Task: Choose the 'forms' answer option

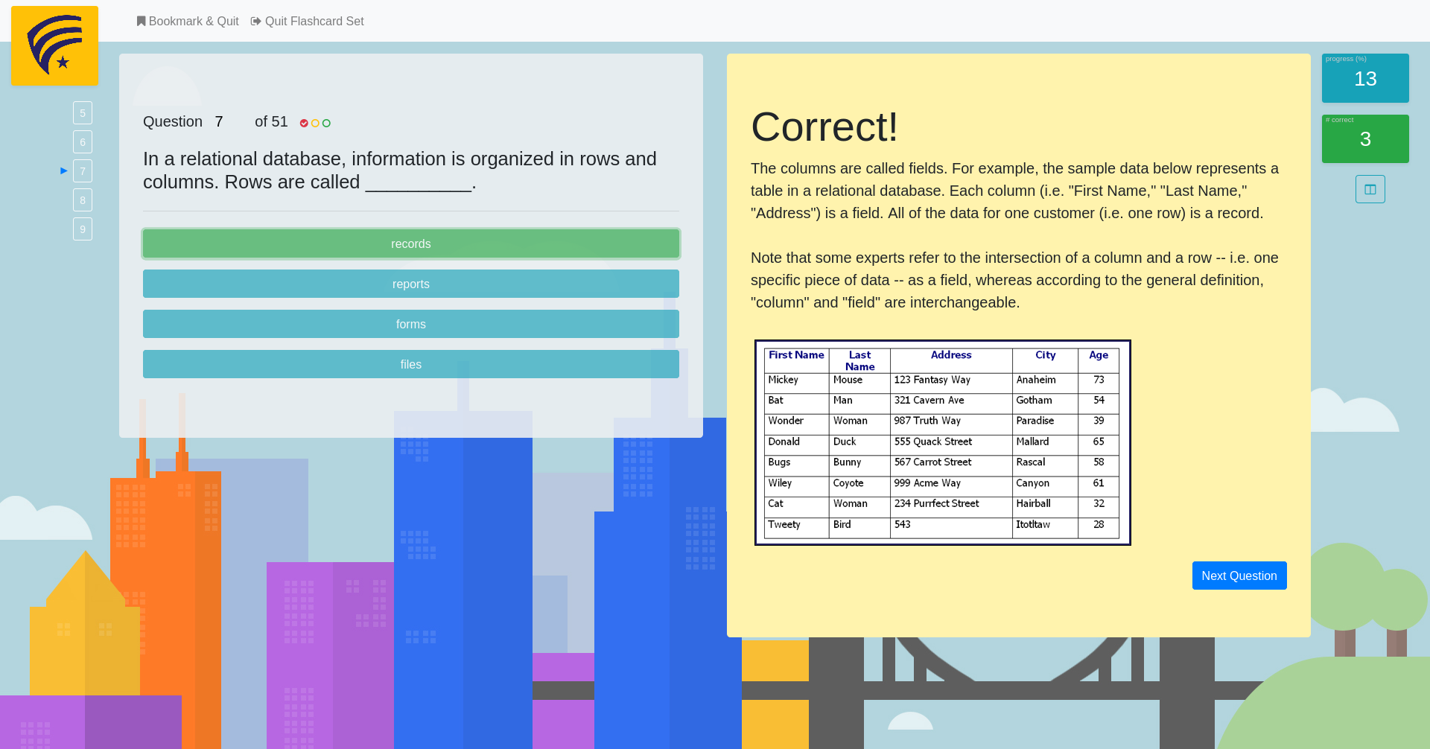Action: coord(411,324)
